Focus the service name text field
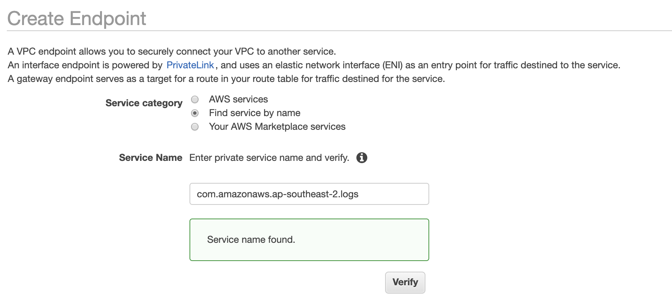Image resolution: width=672 pixels, height=302 pixels. 309,194
